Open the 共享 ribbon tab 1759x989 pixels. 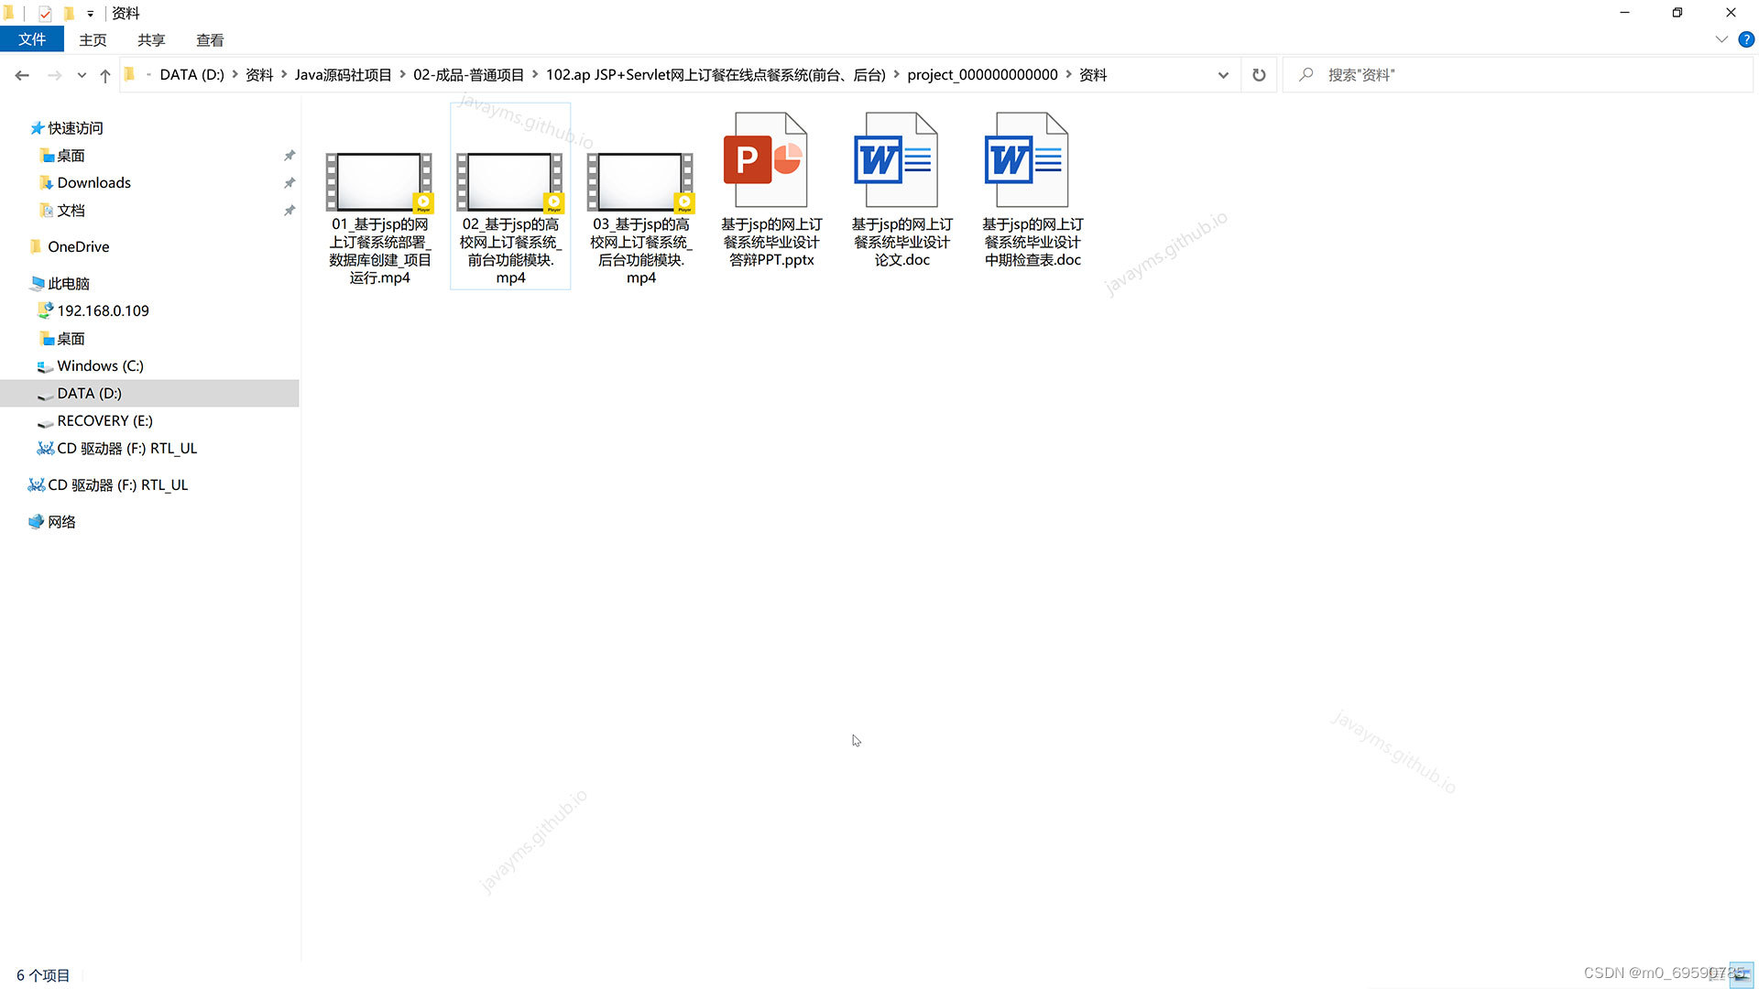point(151,39)
